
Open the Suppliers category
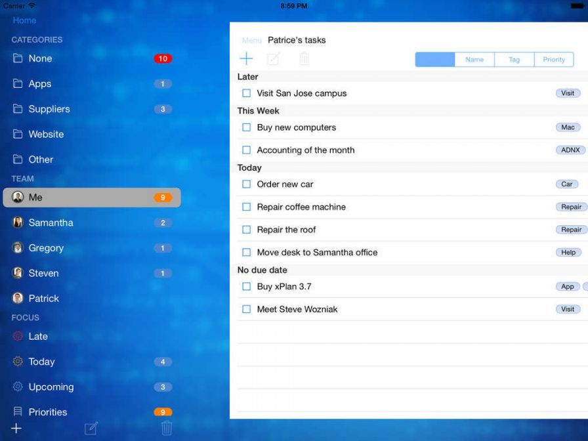pyautogui.click(x=49, y=109)
